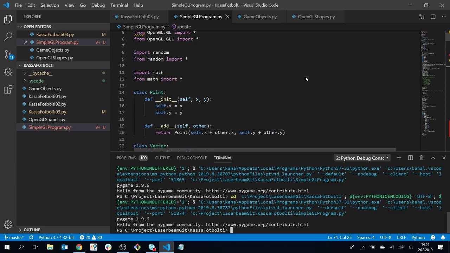
Task: Click the master* git branch indicator
Action: 14,238
